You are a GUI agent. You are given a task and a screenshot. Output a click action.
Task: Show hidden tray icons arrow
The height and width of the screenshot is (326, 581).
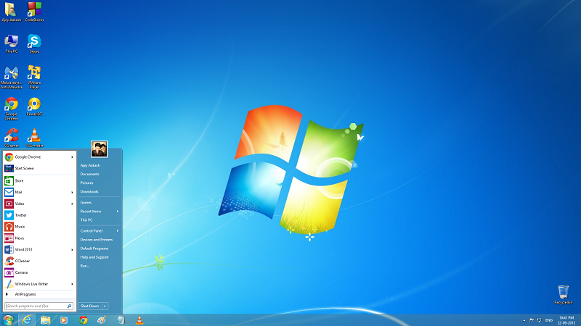click(x=524, y=320)
